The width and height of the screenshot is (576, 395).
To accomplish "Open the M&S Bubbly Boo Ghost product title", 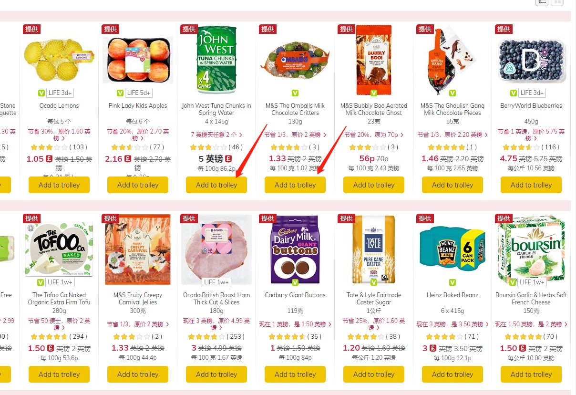I will point(374,109).
